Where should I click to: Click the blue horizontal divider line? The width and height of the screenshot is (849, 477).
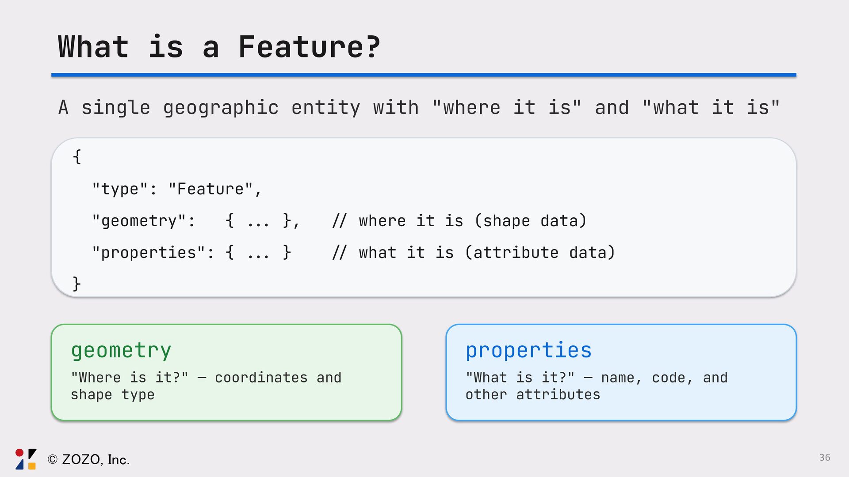click(424, 75)
